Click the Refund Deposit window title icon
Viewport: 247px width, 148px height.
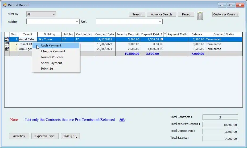(5, 5)
